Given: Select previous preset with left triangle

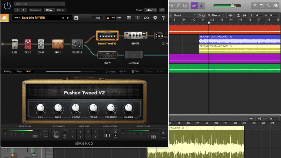Looking at the screenshot, I should [62, 18].
